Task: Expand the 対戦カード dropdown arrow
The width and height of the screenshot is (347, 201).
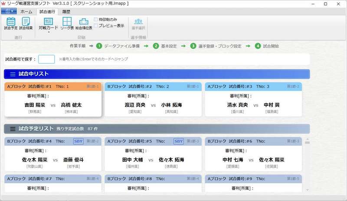Action: [49, 32]
